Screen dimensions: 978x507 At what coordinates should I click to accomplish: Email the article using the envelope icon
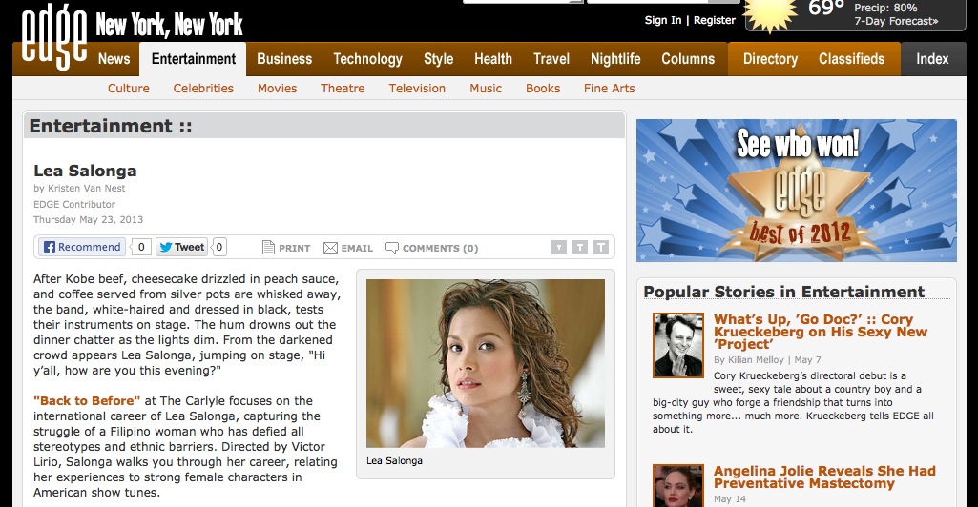click(x=330, y=248)
